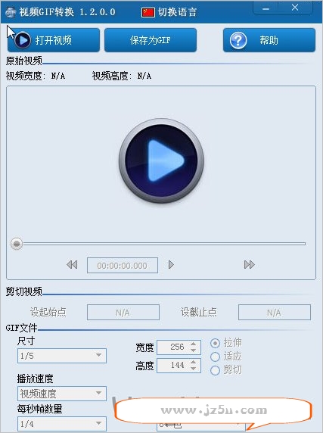The width and height of the screenshot is (323, 433).
Task: Increase 宽度 value with up arrow
Action: click(x=194, y=344)
